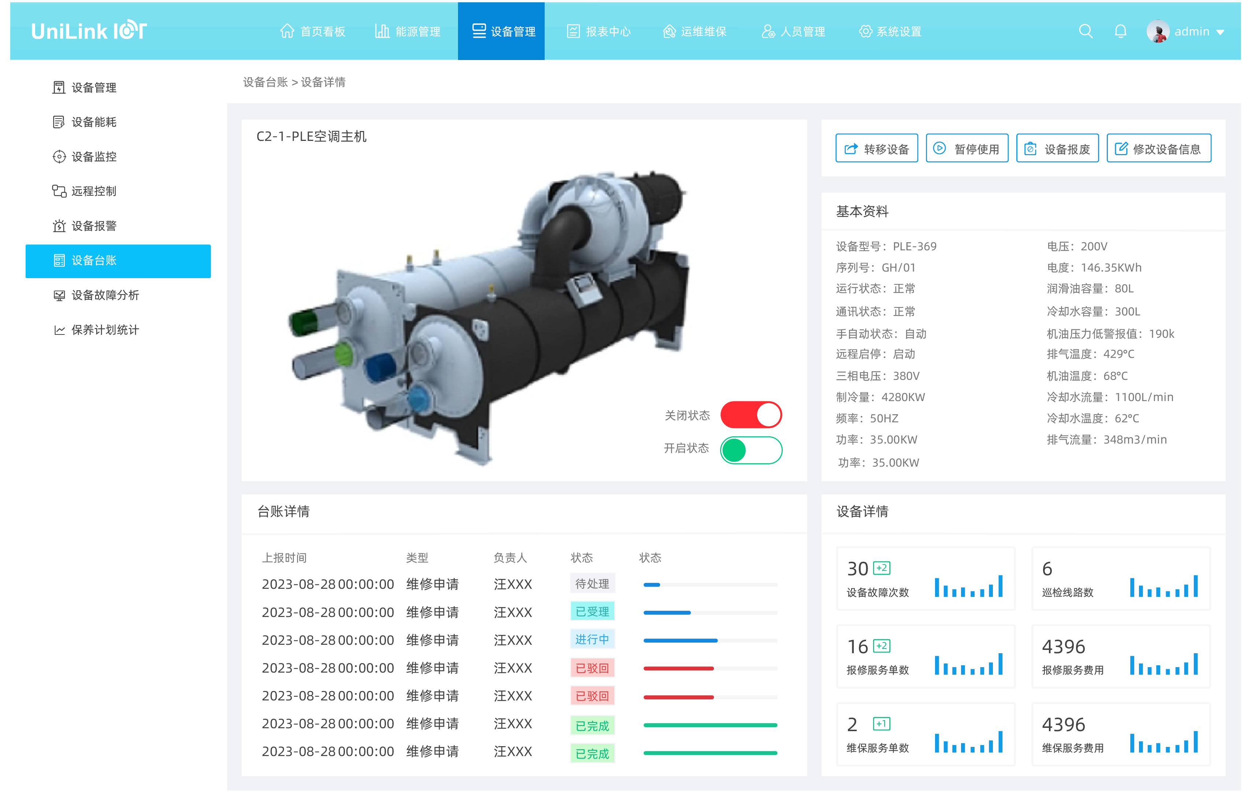This screenshot has width=1251, height=793.
Task: Click the 维保服务费用 bar chart
Action: [1164, 742]
